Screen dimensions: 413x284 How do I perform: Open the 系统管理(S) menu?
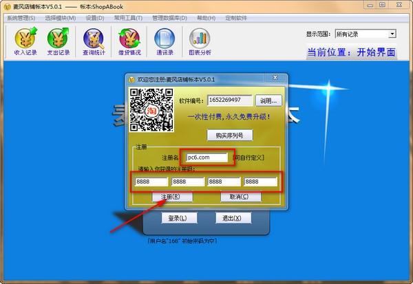tap(21, 17)
